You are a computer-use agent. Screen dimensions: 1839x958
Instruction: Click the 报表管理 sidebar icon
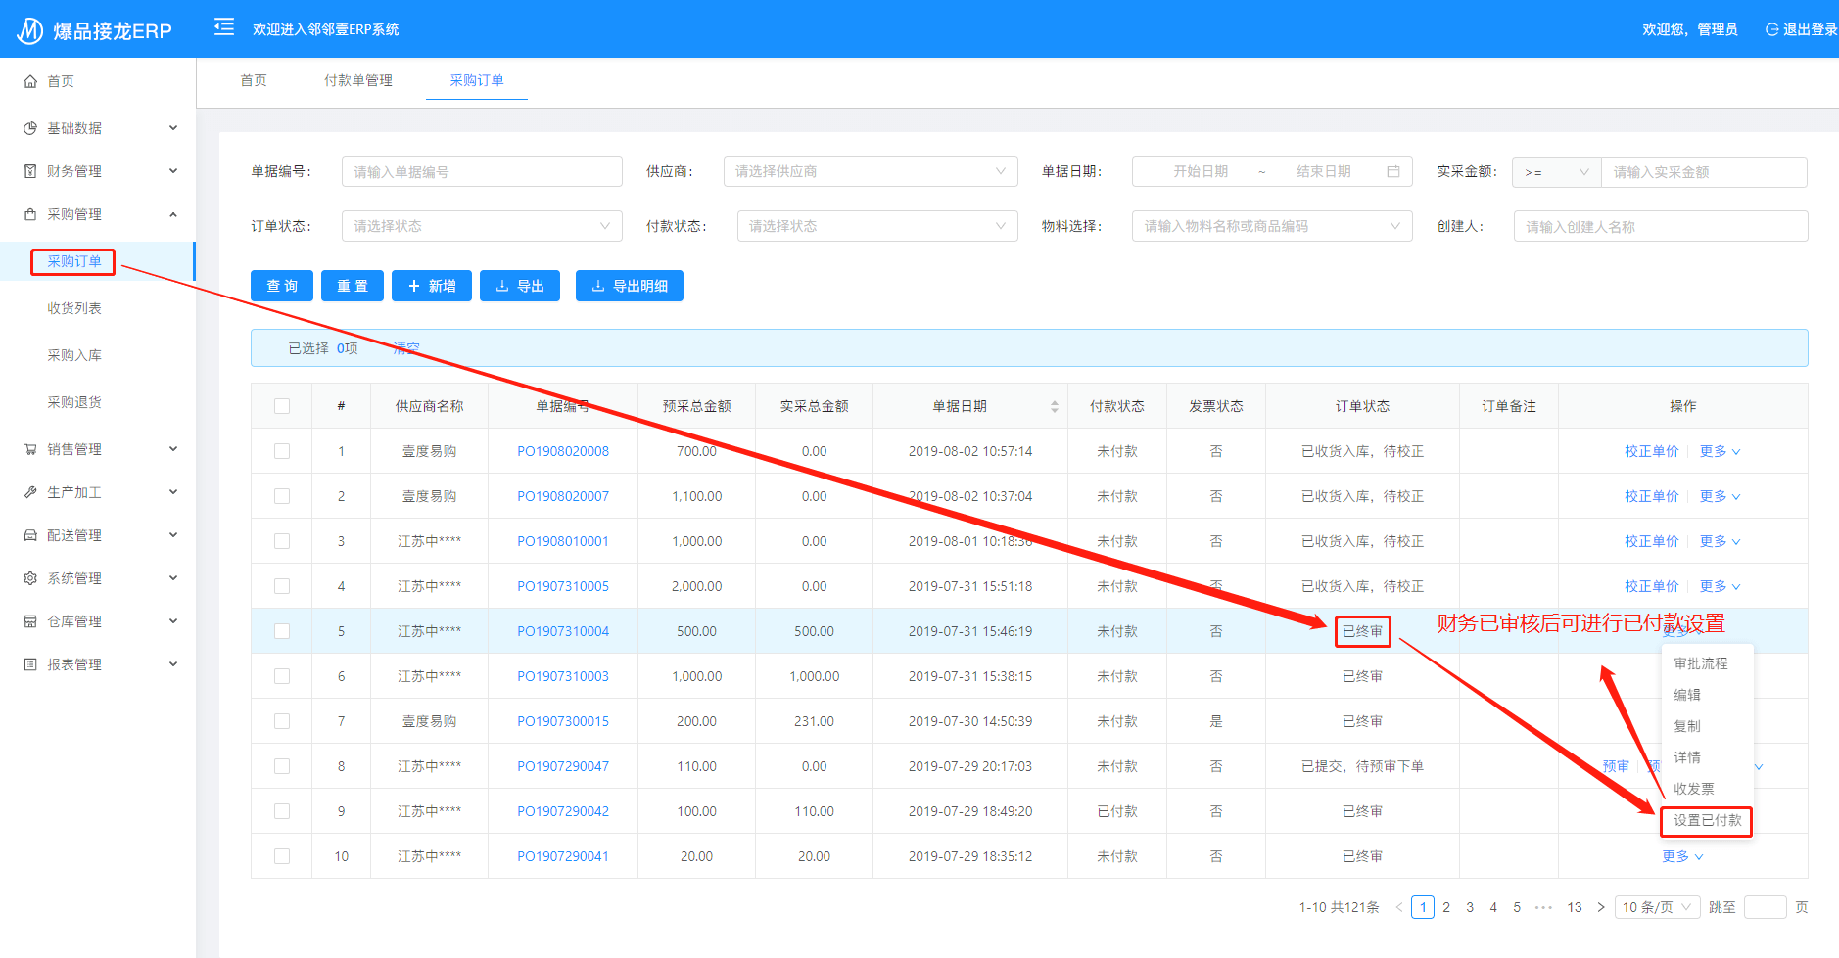point(30,664)
